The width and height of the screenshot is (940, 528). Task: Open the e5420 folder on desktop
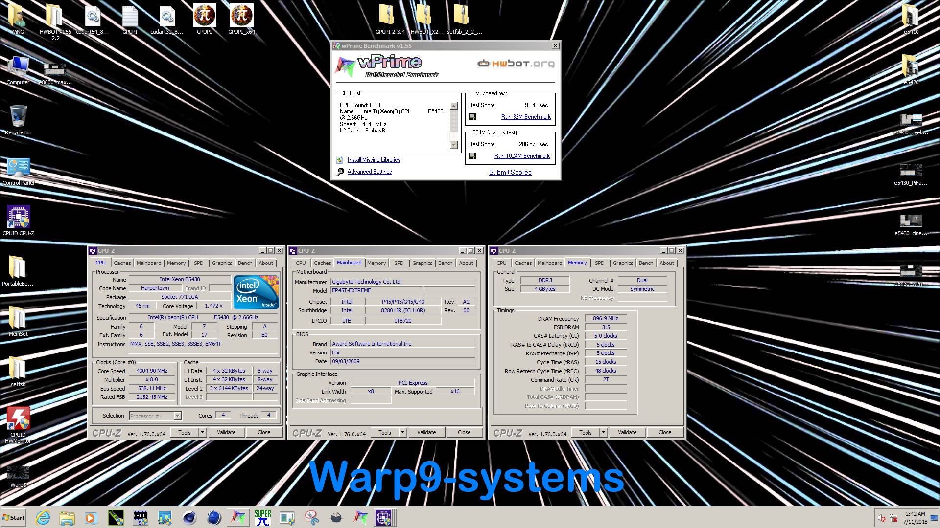point(911,70)
